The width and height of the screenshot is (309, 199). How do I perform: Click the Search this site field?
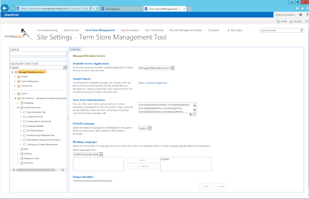point(280,30)
